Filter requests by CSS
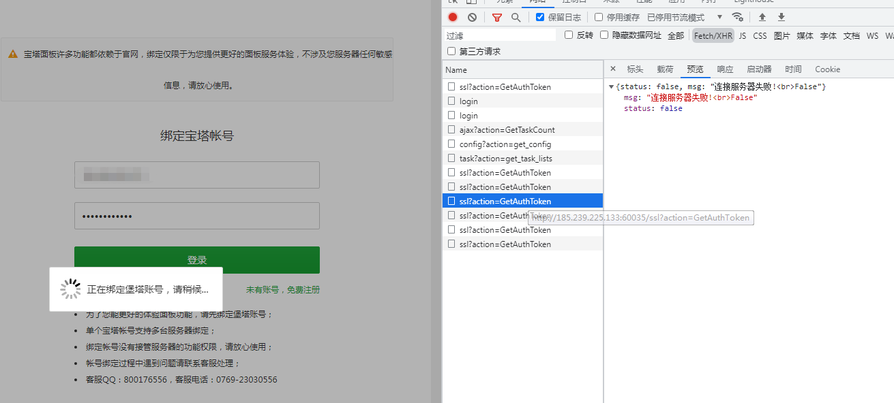Screen dimensions: 894x403 point(760,35)
